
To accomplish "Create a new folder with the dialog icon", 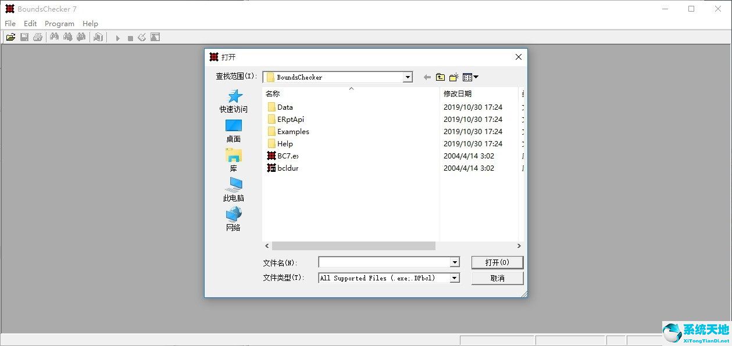I will tap(454, 77).
